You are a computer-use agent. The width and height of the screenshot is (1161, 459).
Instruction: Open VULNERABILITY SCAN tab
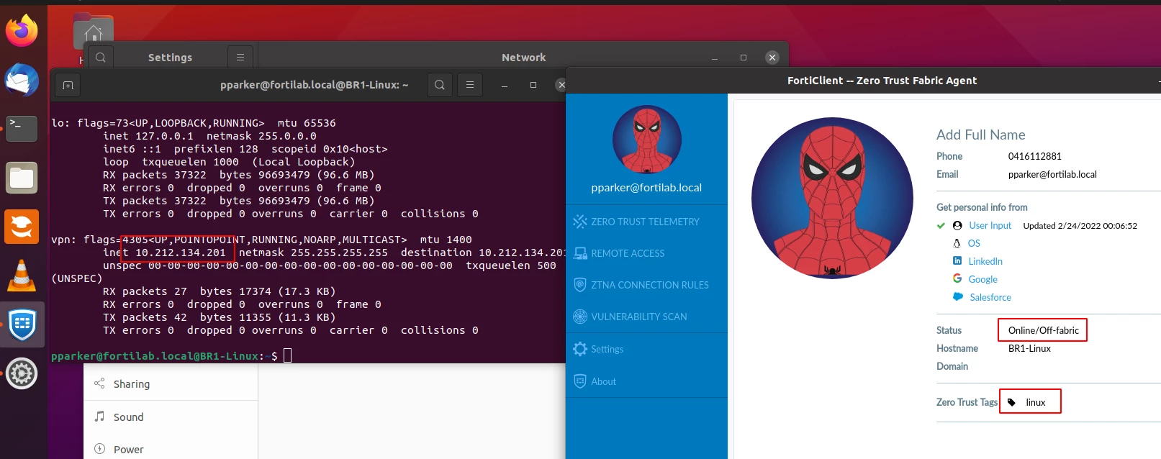(x=646, y=317)
